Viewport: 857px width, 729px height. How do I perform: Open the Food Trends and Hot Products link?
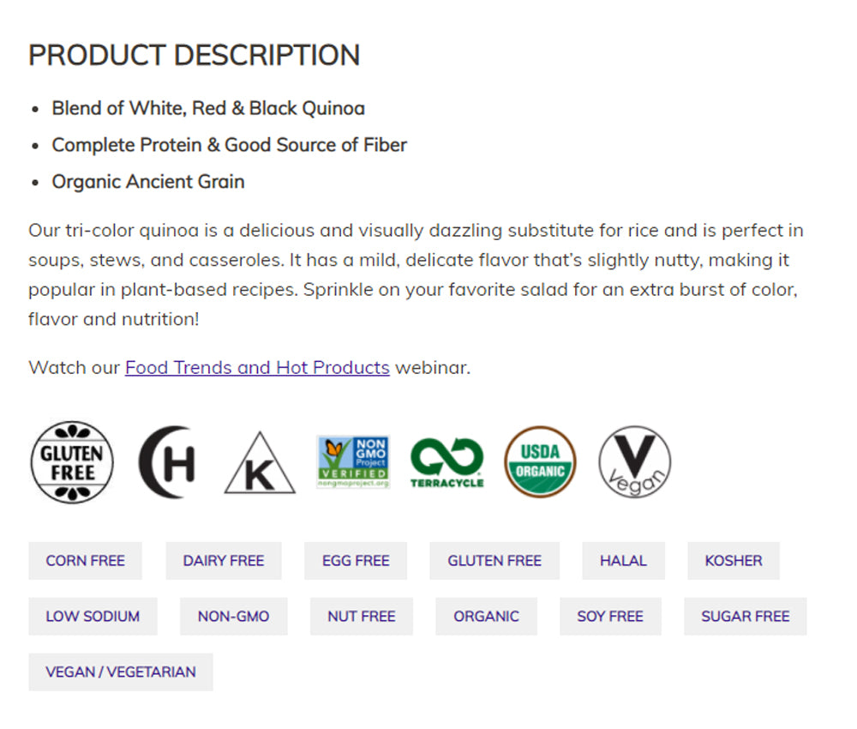coord(257,368)
